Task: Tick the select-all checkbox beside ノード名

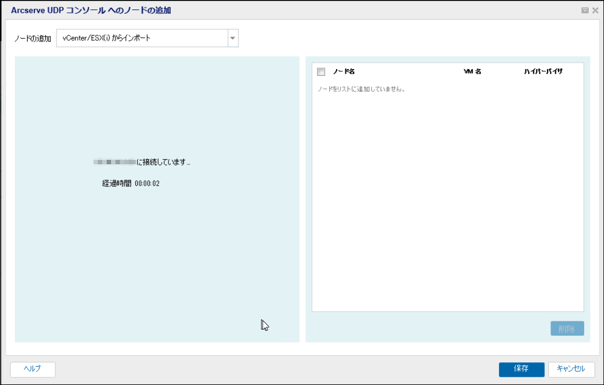Action: point(321,72)
